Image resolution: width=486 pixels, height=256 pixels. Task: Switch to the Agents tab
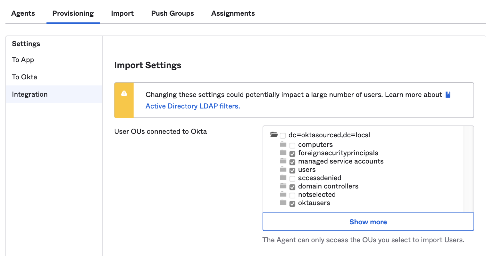pyautogui.click(x=23, y=13)
